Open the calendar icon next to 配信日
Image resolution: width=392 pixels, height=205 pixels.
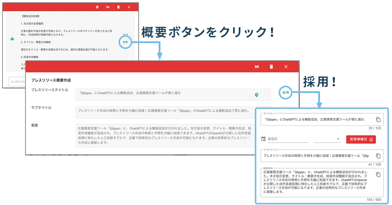[263, 139]
